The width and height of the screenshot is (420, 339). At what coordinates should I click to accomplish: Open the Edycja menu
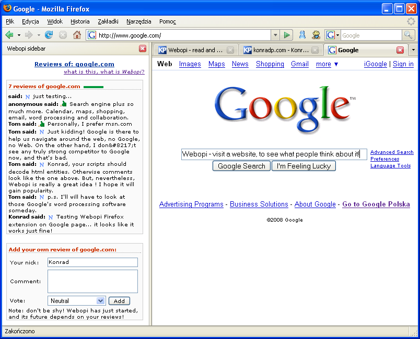pos(30,21)
